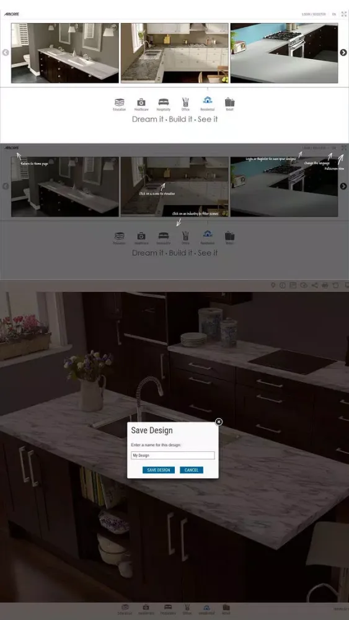Click the location pin icon in visualizer toolbar
This screenshot has width=349, height=620.
273,285
